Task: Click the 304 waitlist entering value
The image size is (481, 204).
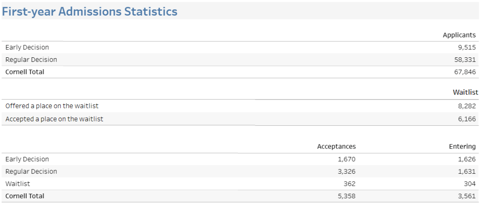Action: tap(470, 184)
